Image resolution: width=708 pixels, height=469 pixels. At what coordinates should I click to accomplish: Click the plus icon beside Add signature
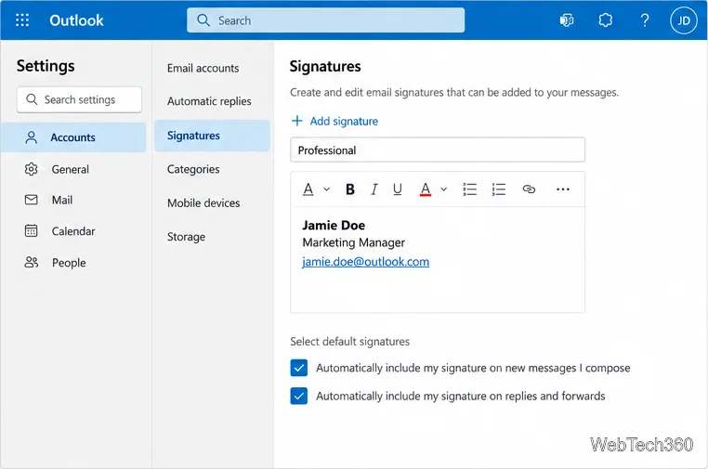tap(296, 121)
